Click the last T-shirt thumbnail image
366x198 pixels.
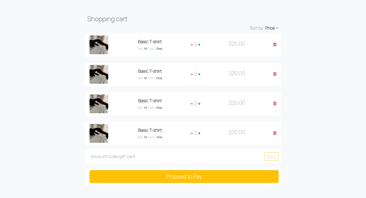point(99,133)
